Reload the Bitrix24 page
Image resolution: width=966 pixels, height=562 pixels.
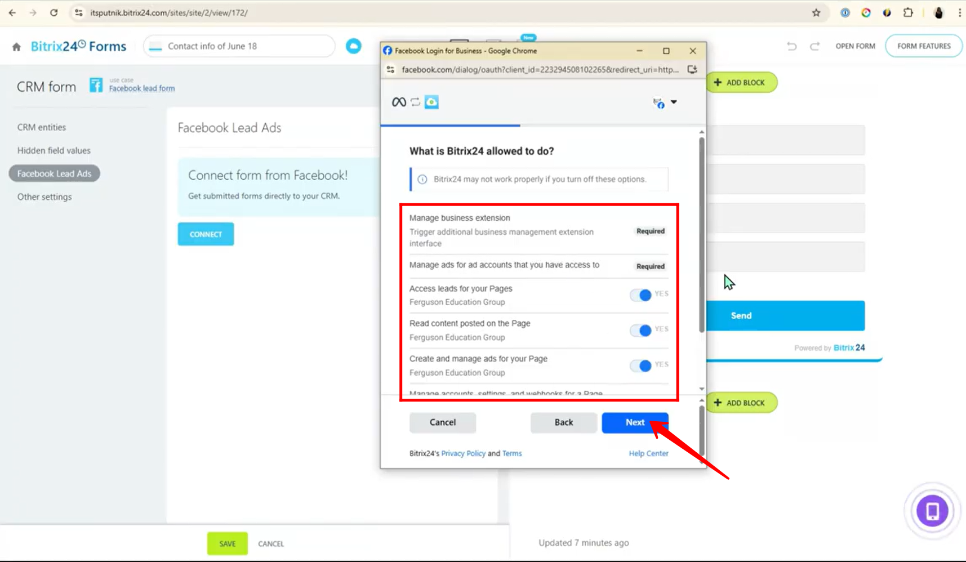pos(54,12)
